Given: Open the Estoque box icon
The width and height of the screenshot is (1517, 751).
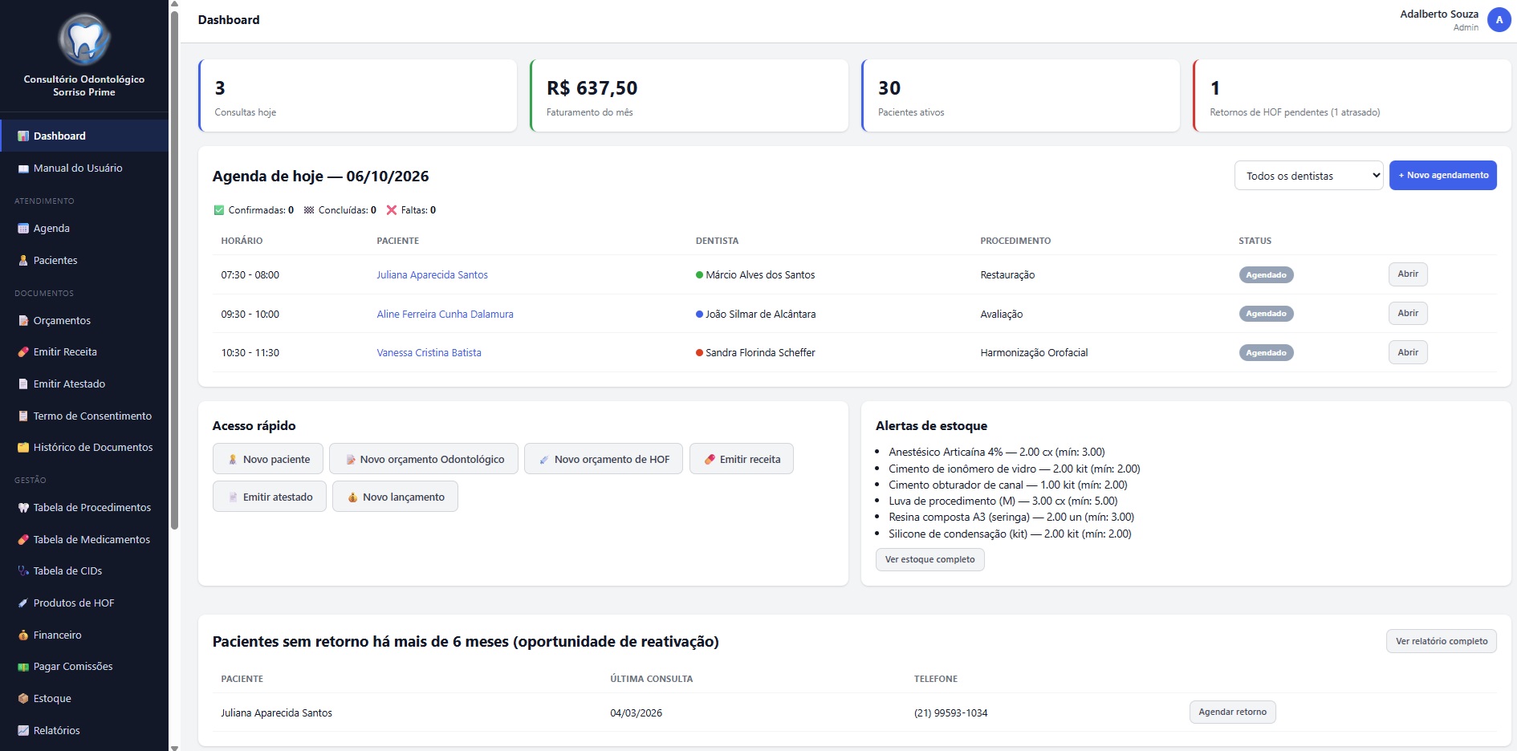Looking at the screenshot, I should (23, 699).
